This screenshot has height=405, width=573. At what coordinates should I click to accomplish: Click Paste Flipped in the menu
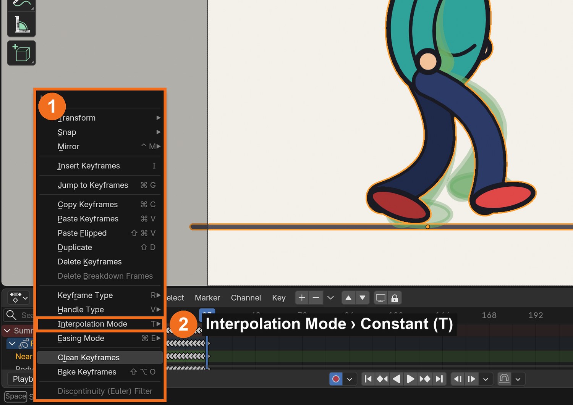100,233
